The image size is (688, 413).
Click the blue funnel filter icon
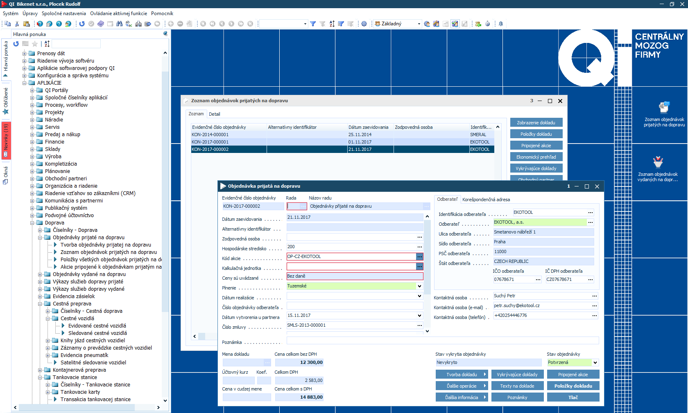[x=313, y=24]
